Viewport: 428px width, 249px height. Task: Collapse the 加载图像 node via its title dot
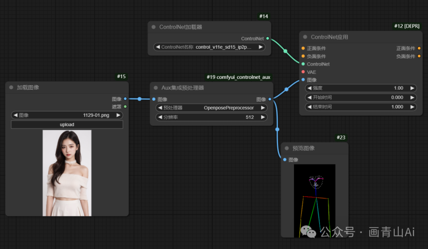pos(11,87)
